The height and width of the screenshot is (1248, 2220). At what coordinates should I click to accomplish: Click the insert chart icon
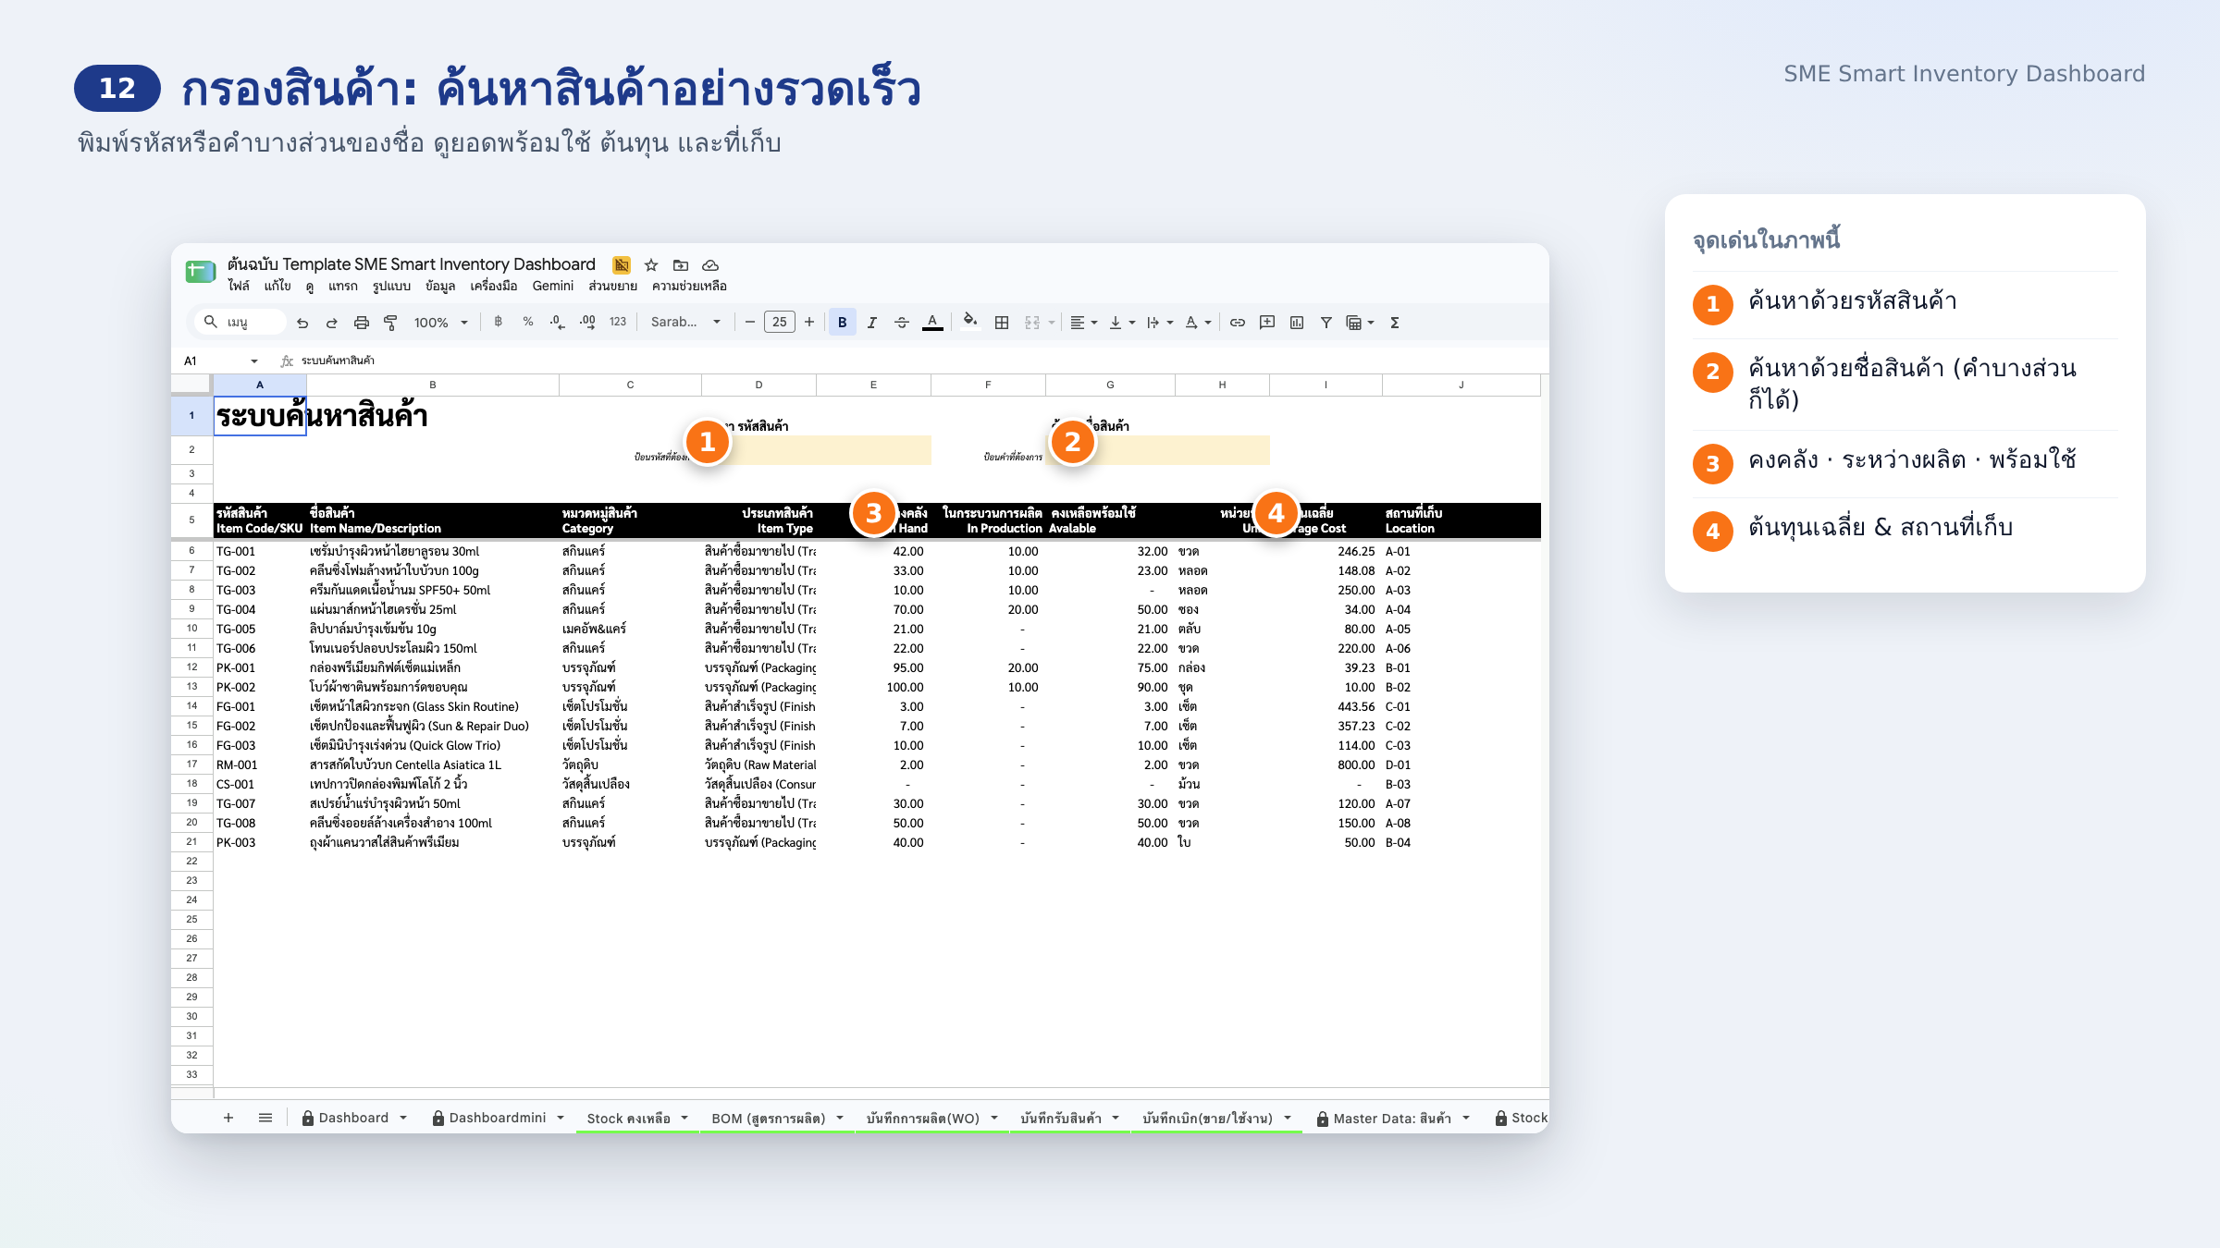coord(1297,322)
